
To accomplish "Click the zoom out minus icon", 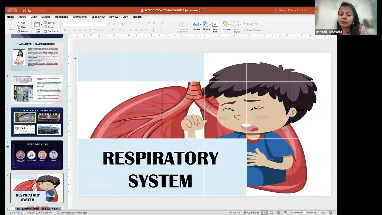I will tap(292, 213).
